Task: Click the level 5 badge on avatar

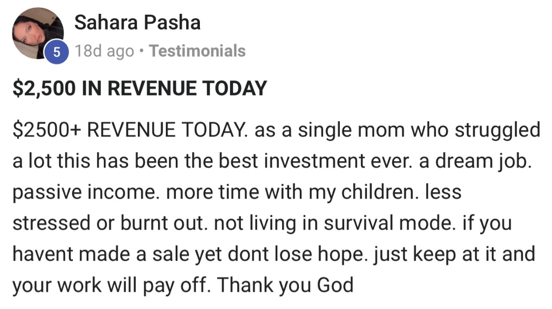Action: (x=56, y=52)
